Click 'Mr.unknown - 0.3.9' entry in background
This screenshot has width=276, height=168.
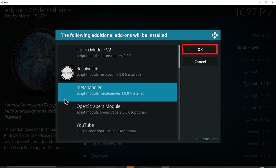(253, 47)
